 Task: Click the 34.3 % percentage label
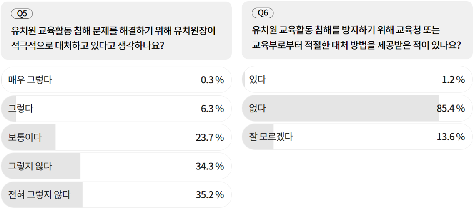pos(210,166)
